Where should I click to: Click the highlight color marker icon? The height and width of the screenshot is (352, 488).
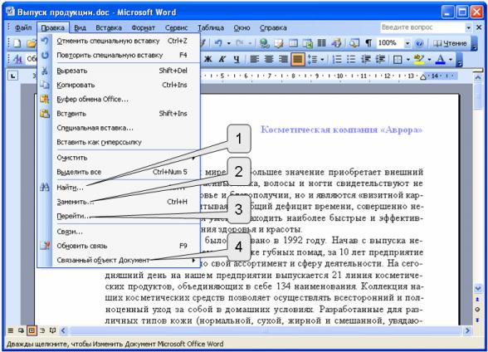(419, 59)
